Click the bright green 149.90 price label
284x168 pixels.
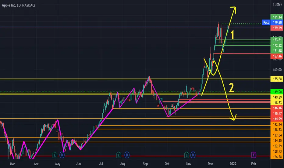277,92
